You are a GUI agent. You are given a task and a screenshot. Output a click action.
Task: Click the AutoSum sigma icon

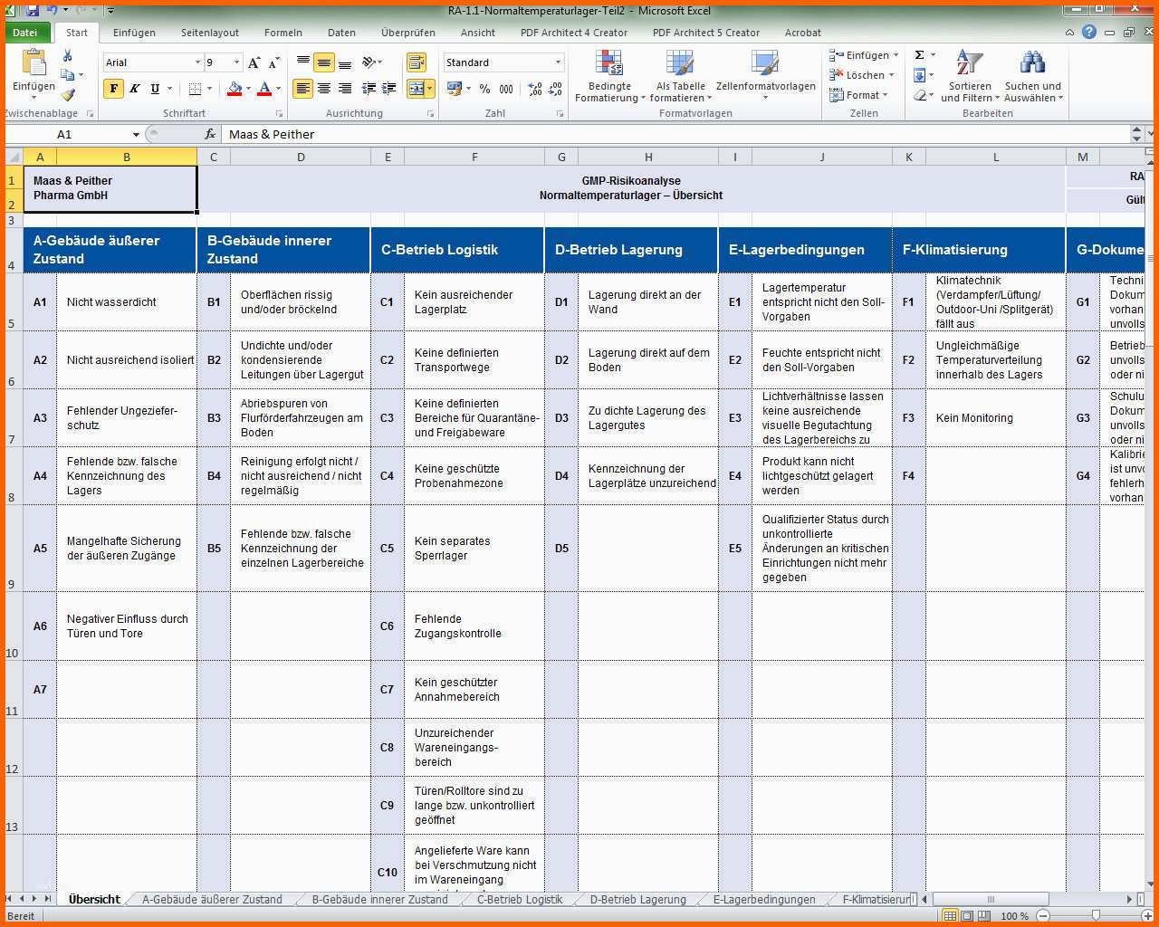[x=920, y=55]
